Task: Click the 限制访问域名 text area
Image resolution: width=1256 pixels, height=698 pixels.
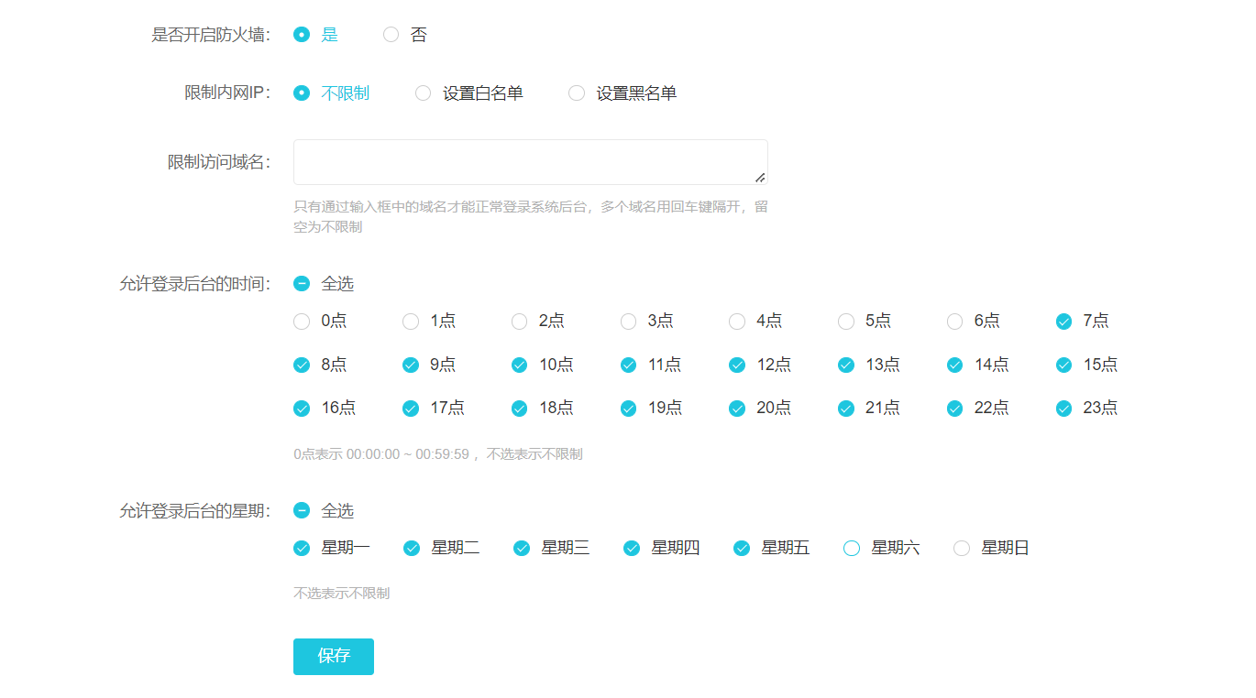Action: pyautogui.click(x=531, y=162)
